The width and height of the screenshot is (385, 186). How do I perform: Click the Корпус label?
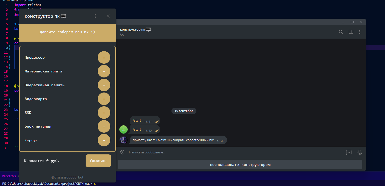coord(31,140)
